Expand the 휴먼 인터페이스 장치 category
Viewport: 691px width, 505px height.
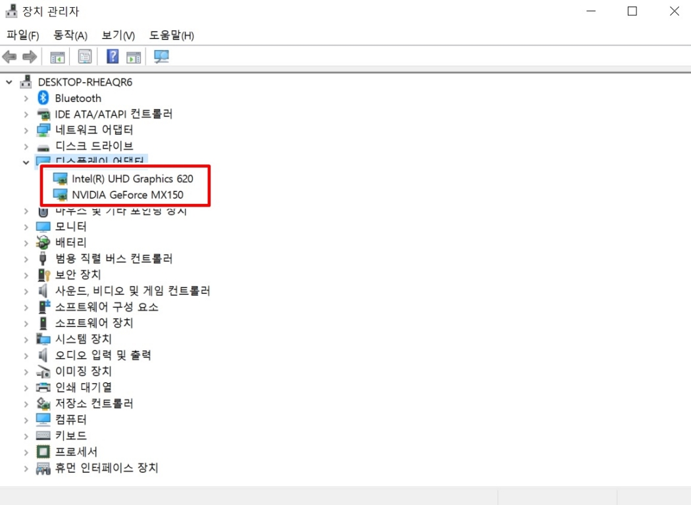(26, 468)
